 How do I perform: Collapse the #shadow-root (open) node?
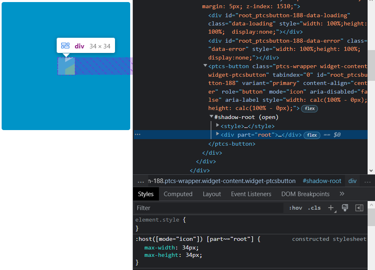coord(211,117)
